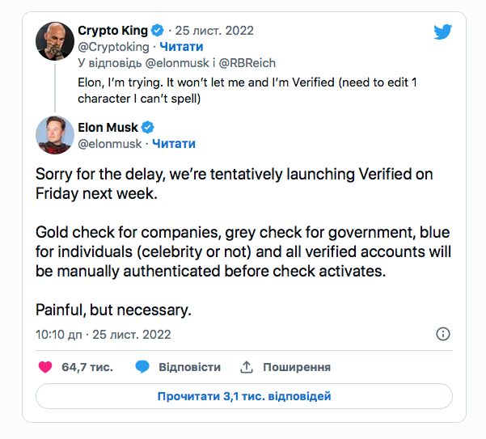Click the Crypto King display name

[112, 31]
